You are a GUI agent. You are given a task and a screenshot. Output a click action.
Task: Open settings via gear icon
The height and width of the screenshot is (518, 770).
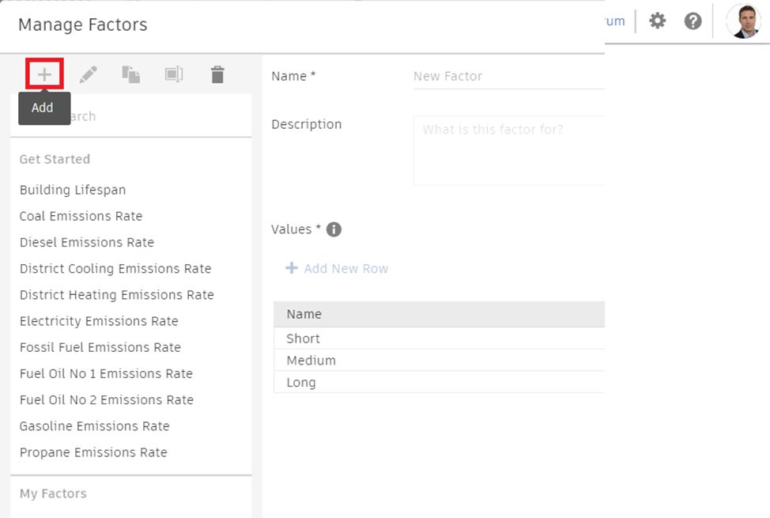(x=658, y=21)
